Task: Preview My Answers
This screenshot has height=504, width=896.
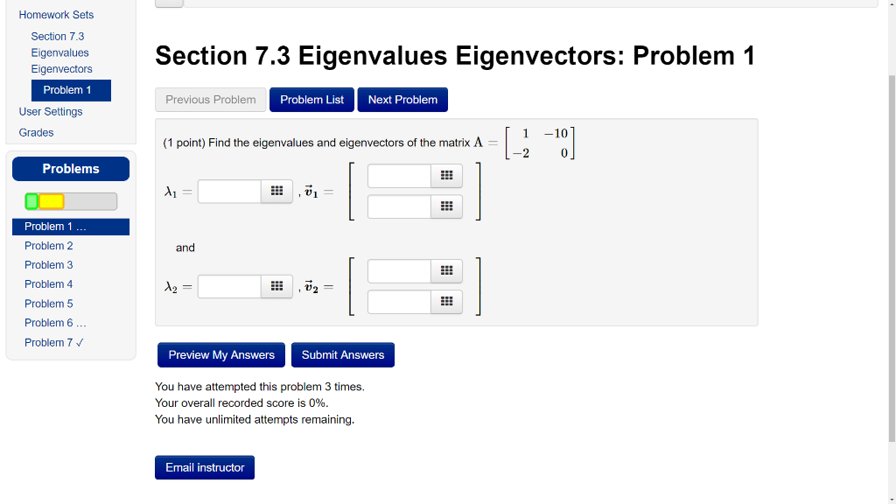Action: [220, 354]
